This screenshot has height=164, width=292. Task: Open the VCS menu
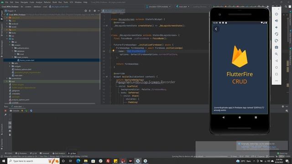point(71,2)
